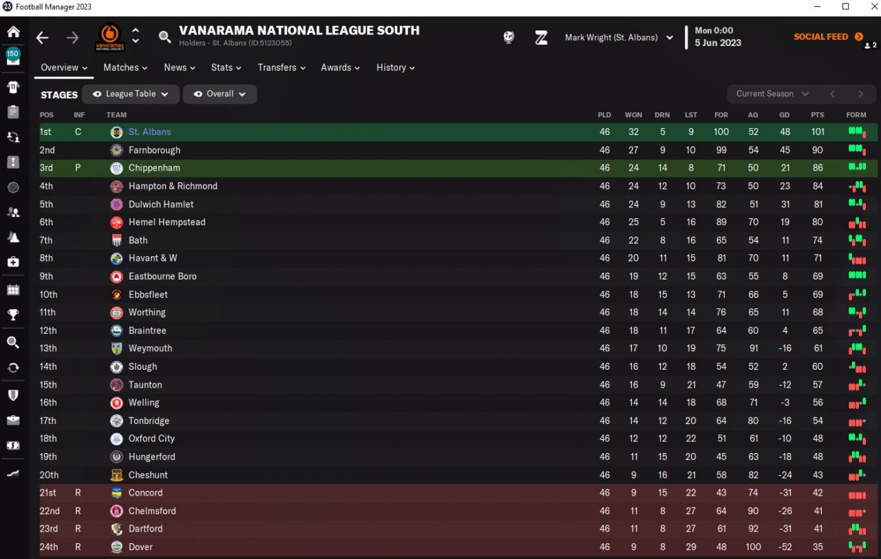Open Competitions trophy icon in sidebar

(13, 315)
